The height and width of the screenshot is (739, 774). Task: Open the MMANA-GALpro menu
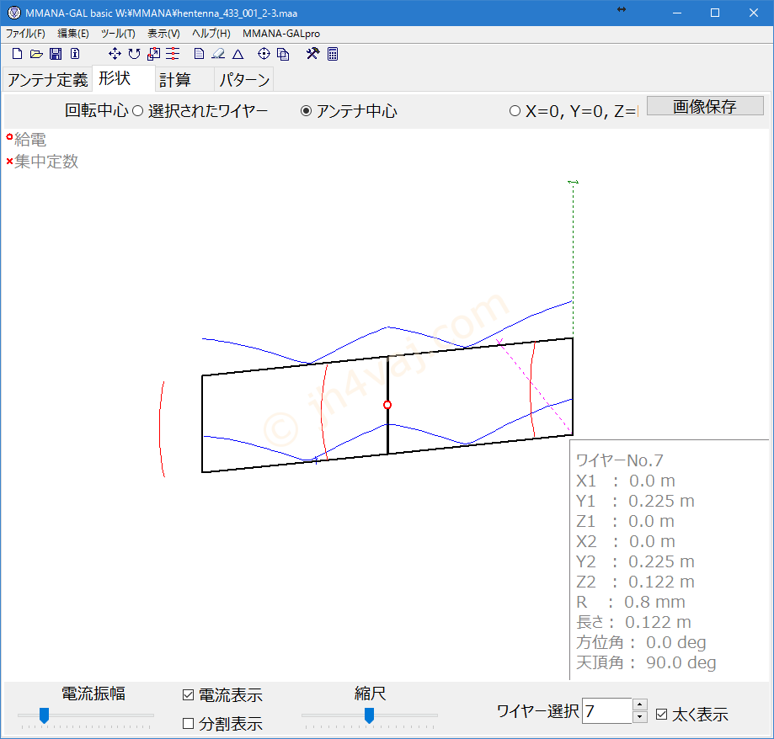(281, 34)
